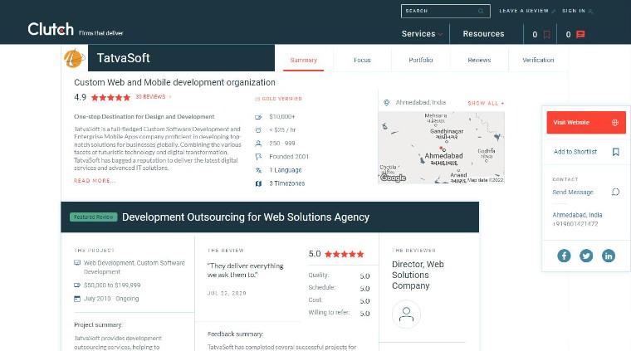Click the Founded 2001 flag icon

pyautogui.click(x=258, y=157)
